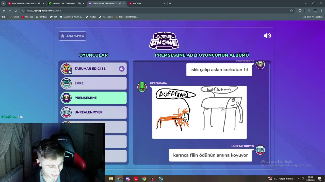Open the Tüm Yer İşaretleri folder
Viewport: 325px width, 182px height.
point(313,17)
